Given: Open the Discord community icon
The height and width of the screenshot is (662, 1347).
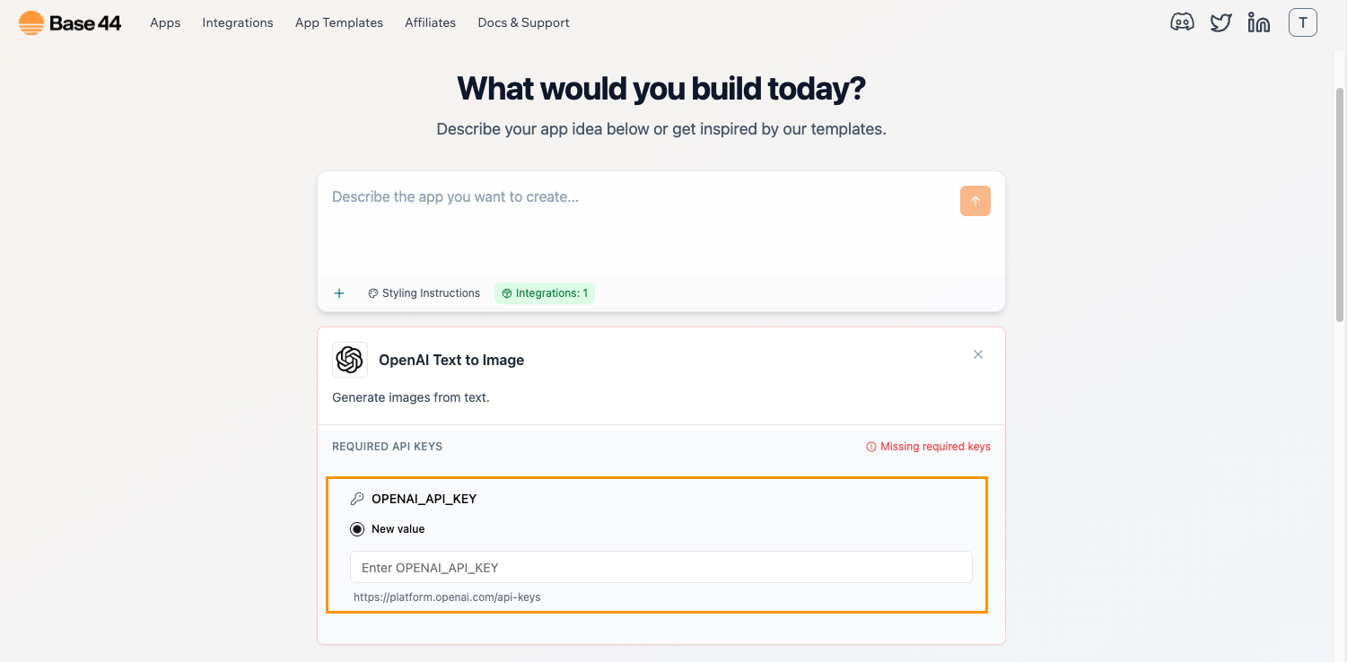Looking at the screenshot, I should tap(1182, 22).
